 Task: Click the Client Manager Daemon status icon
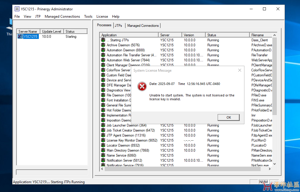[x=103, y=65]
